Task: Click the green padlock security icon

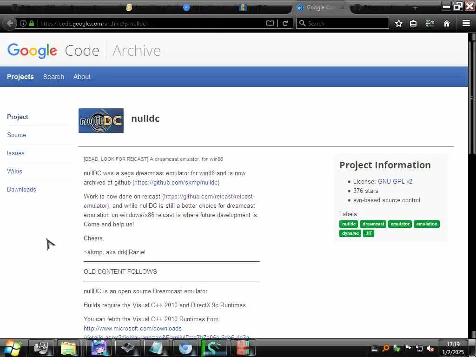Action: (32, 23)
